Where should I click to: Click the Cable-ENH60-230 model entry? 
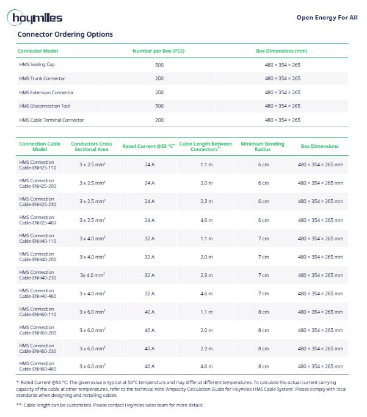pos(37,349)
